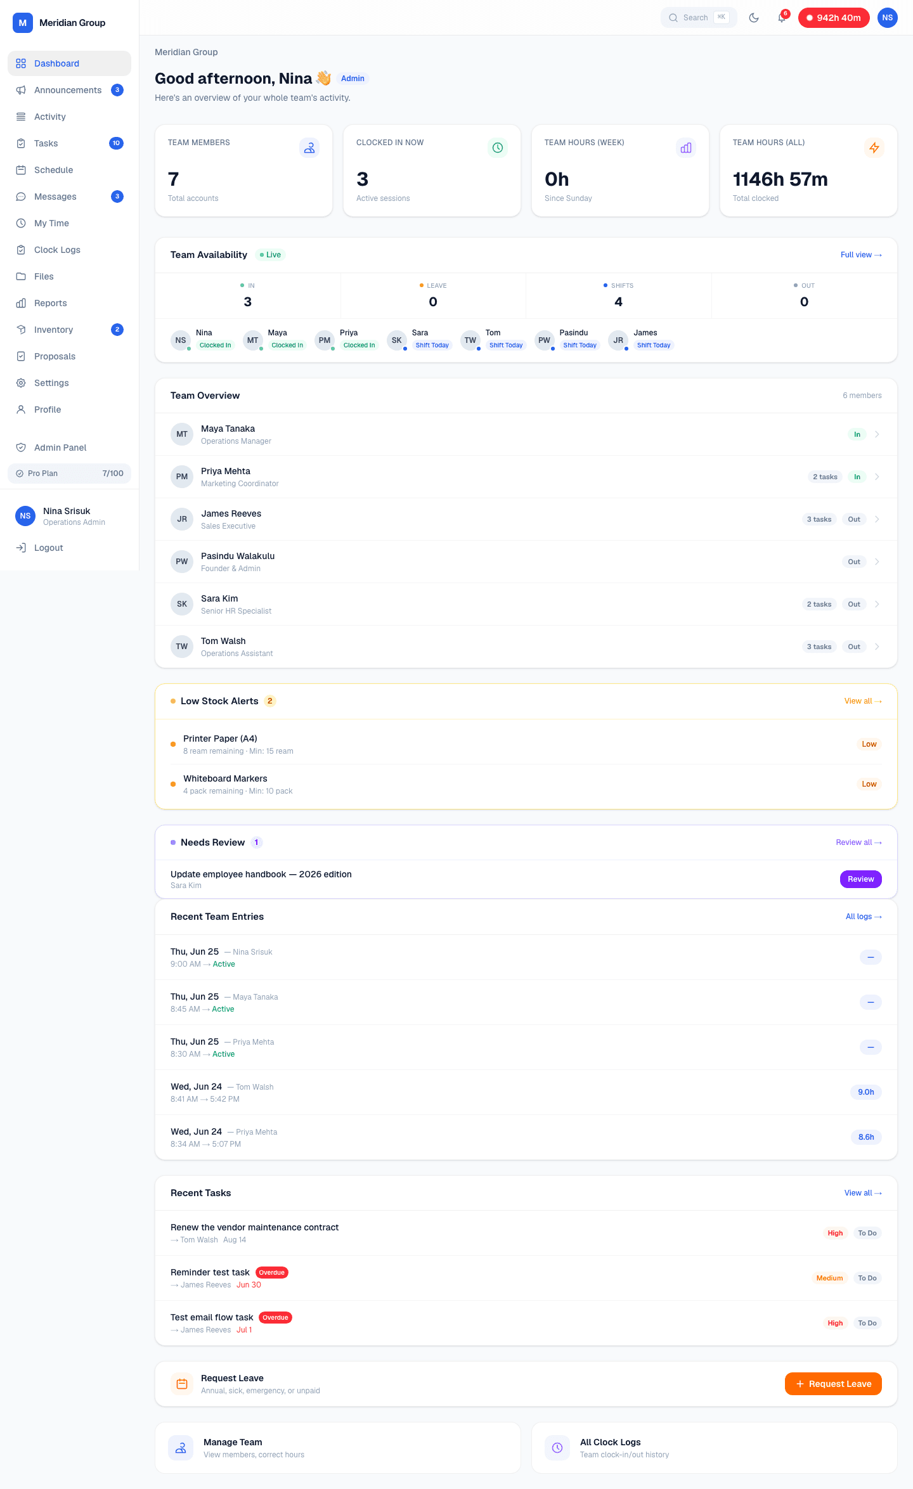Click Pasindu's Shift Today tag

point(580,345)
